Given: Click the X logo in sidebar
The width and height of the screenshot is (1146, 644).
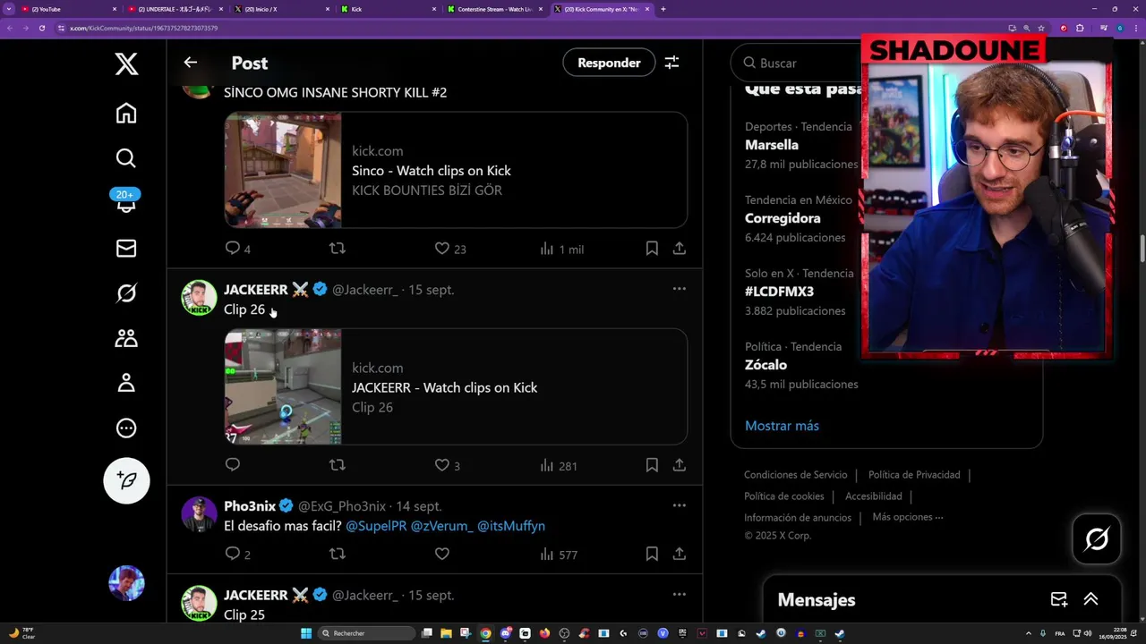Looking at the screenshot, I should (126, 64).
